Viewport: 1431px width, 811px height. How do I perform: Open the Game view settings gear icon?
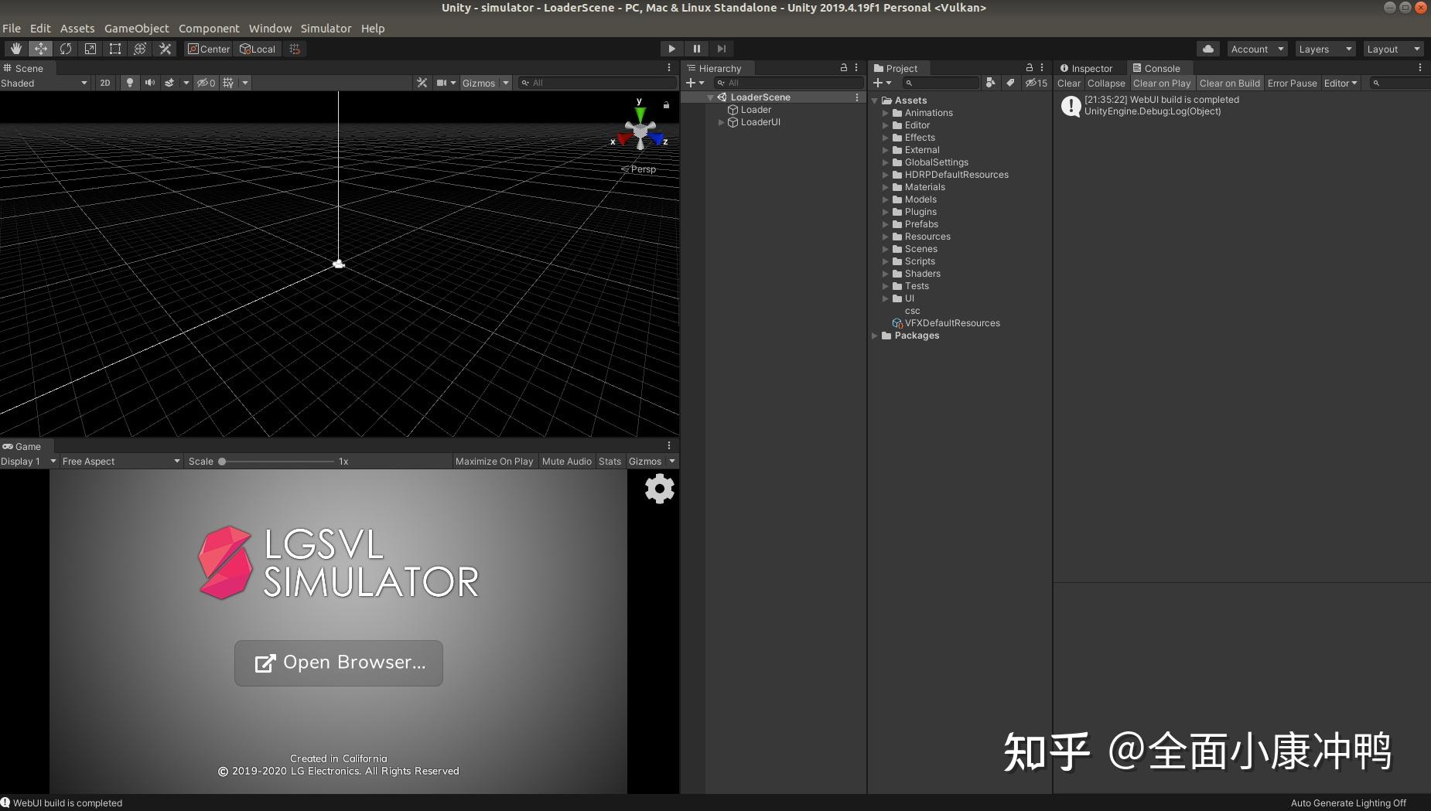click(658, 489)
